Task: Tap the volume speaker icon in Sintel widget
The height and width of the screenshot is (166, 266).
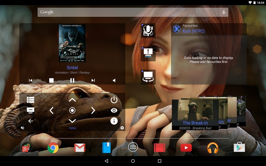Action: pyautogui.click(x=114, y=81)
